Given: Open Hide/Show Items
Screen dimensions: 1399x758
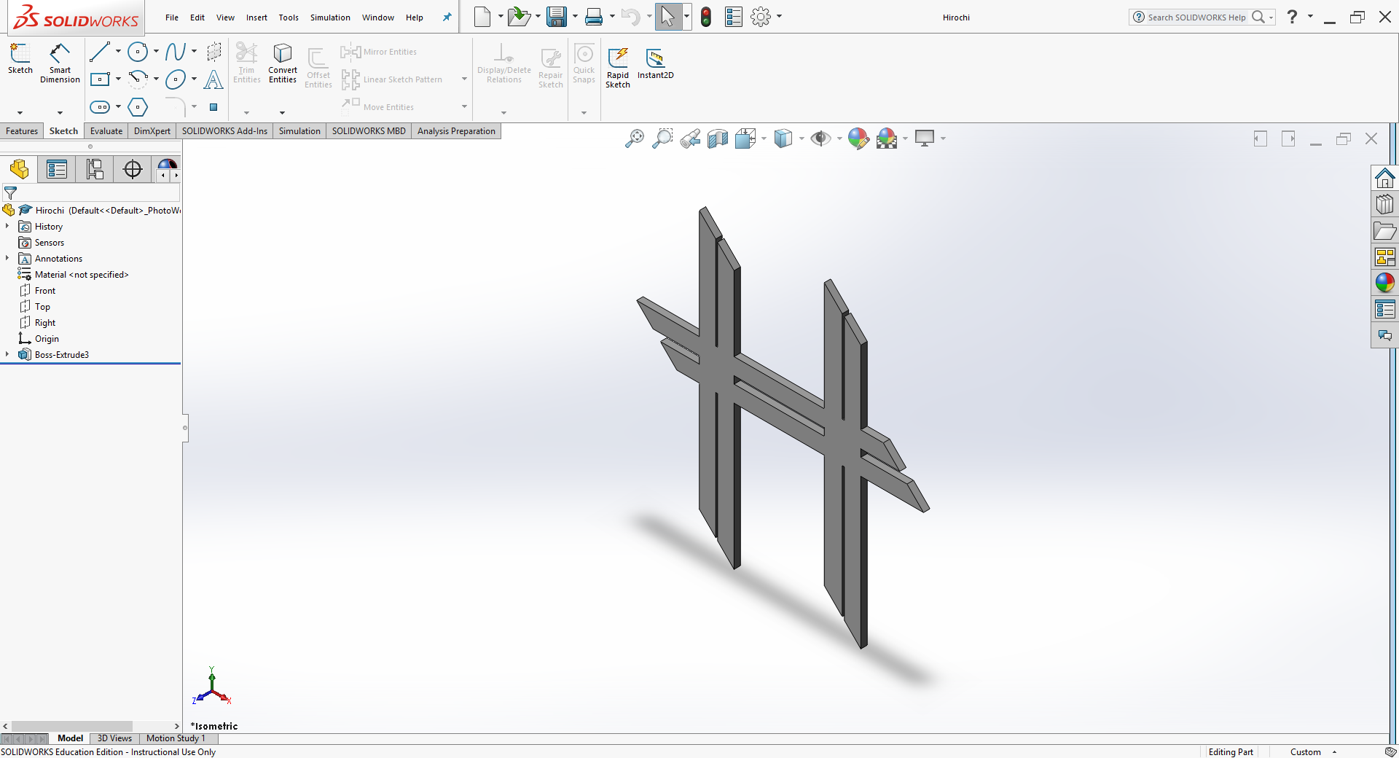Looking at the screenshot, I should [x=821, y=138].
